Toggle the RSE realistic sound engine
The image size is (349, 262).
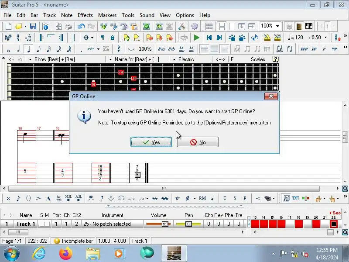pos(184,38)
